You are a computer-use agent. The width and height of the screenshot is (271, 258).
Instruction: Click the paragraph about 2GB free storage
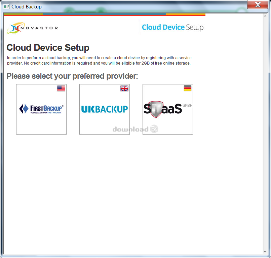pyautogui.click(x=99, y=60)
